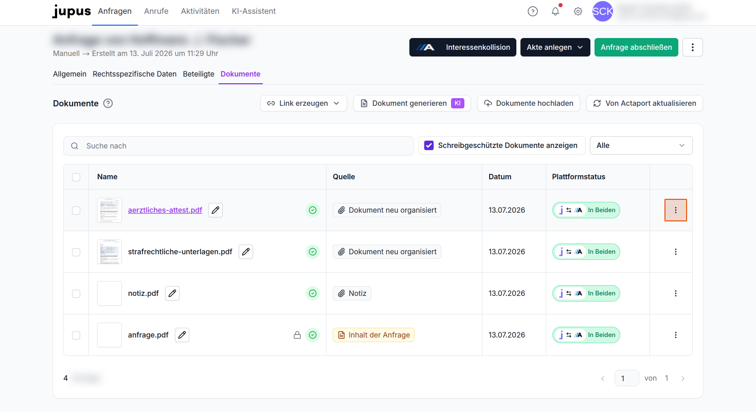The image size is (756, 412).
Task: Click the green check icon for strafrechtliche-unterlagen.pdf
Action: point(313,252)
